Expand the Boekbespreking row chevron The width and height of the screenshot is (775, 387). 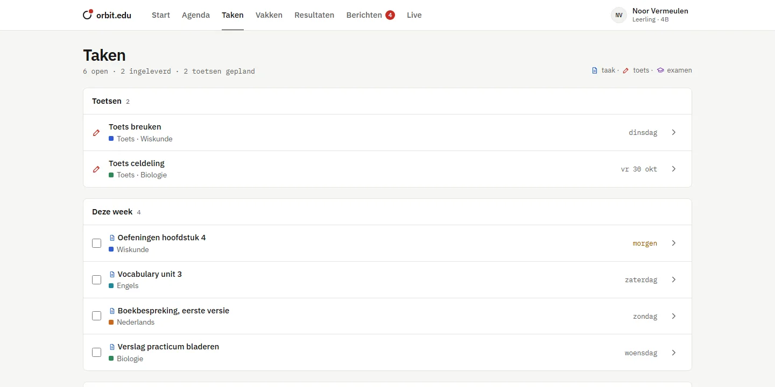[674, 316]
